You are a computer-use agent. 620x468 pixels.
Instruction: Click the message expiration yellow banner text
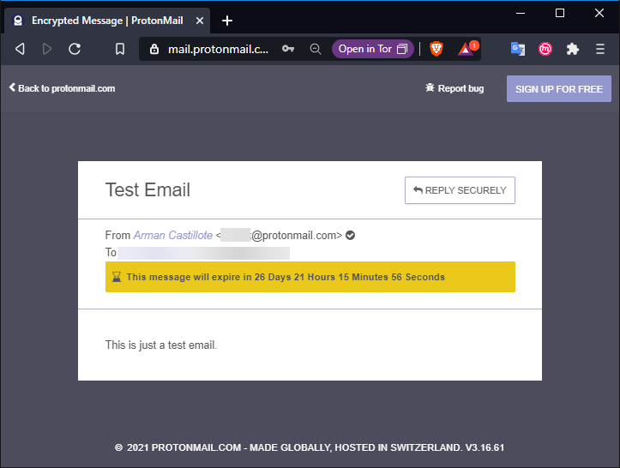(286, 277)
